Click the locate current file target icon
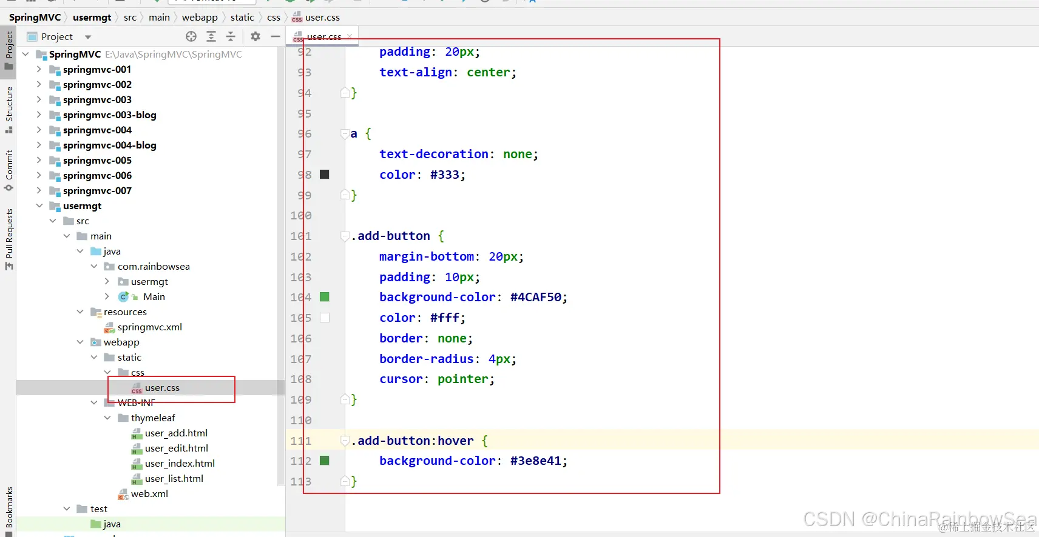Screen dimensions: 1039x537 [x=191, y=36]
